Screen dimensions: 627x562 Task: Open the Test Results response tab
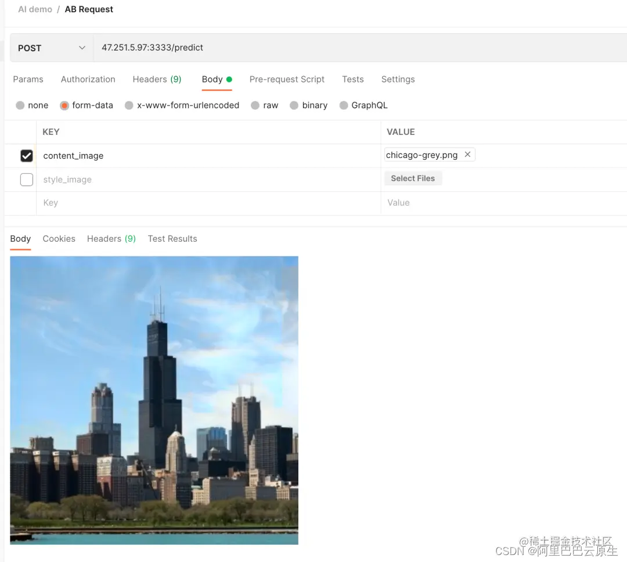[x=172, y=238]
